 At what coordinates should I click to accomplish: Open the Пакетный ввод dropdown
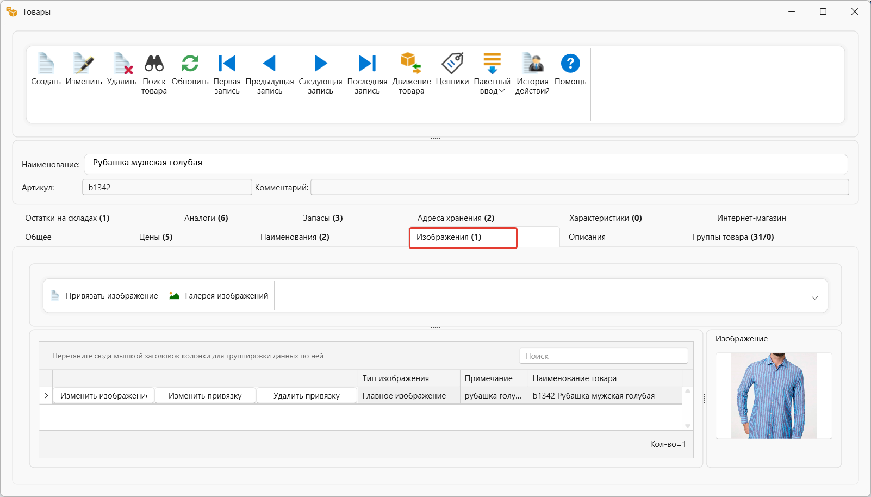(x=492, y=73)
